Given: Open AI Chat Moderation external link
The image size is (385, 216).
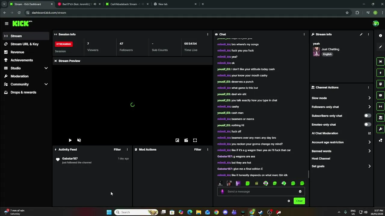Looking at the screenshot, I should (x=369, y=133).
